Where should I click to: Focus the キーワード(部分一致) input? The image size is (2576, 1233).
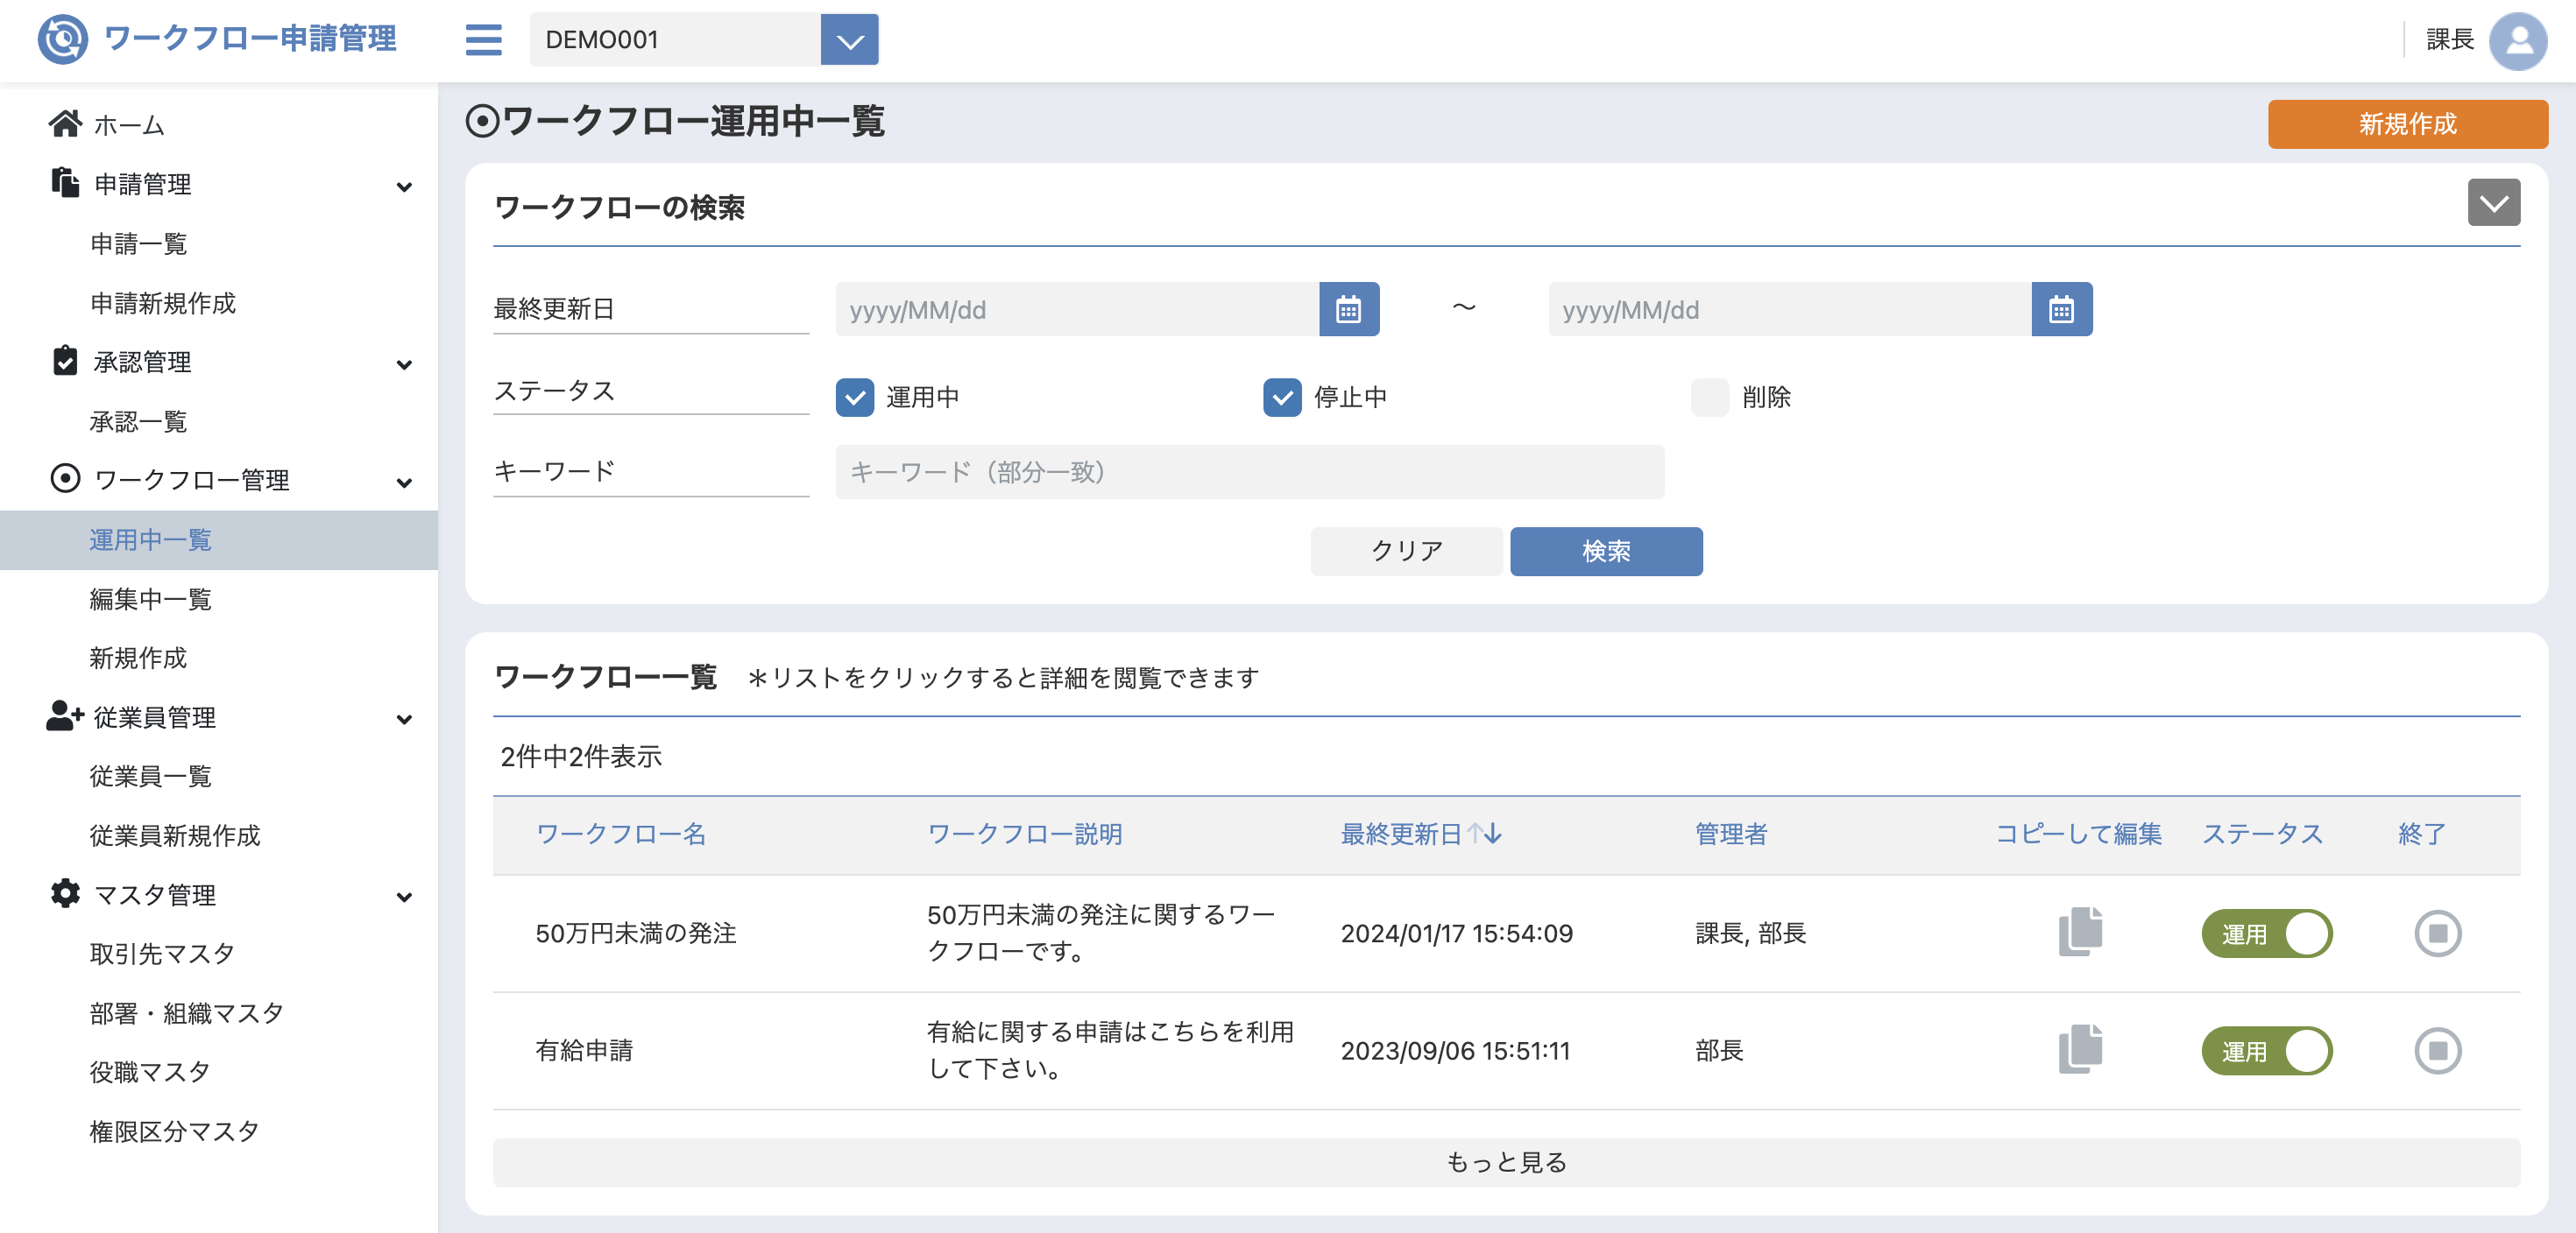(1250, 472)
